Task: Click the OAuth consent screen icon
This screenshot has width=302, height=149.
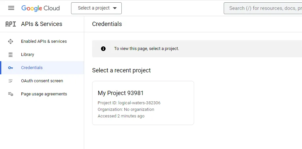Action: tap(11, 81)
